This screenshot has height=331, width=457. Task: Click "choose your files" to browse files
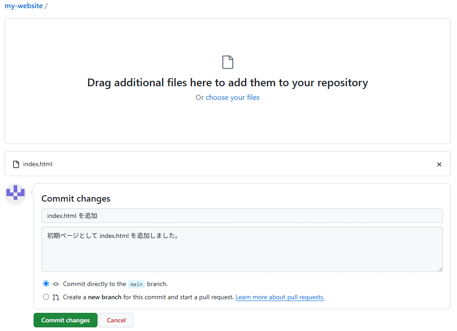(232, 97)
